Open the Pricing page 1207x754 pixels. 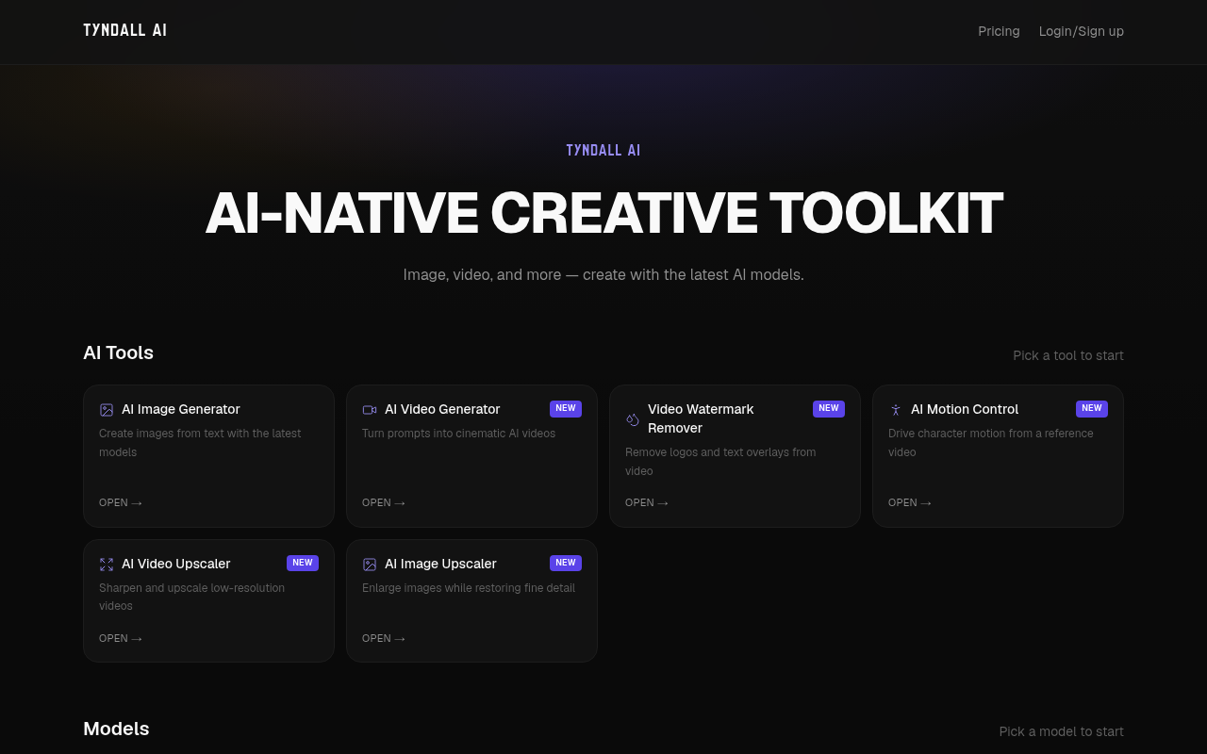(999, 31)
